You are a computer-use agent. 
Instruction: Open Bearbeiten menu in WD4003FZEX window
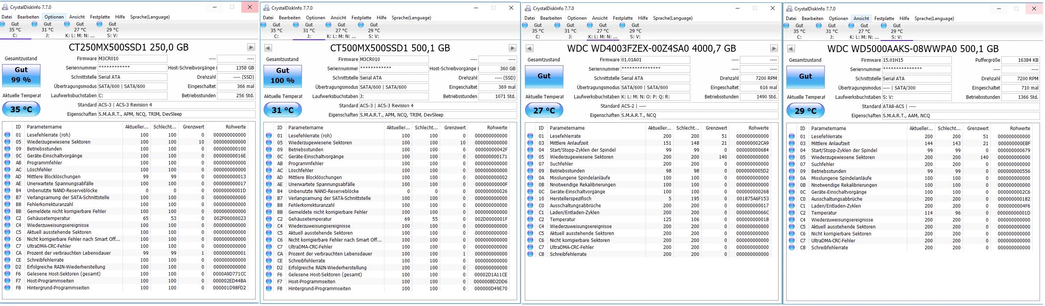551,18
